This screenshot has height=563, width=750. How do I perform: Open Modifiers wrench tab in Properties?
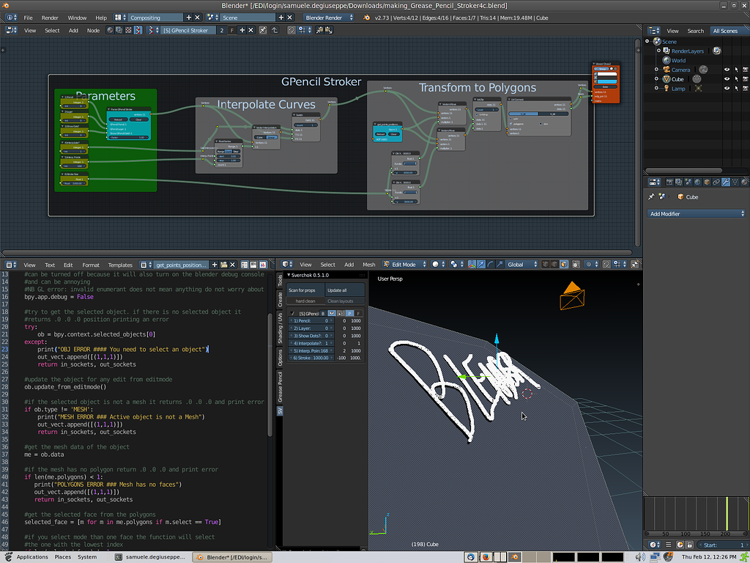726,183
